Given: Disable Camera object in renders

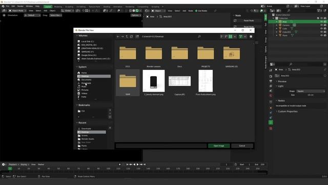Looking at the screenshot, I should tap(325, 25).
